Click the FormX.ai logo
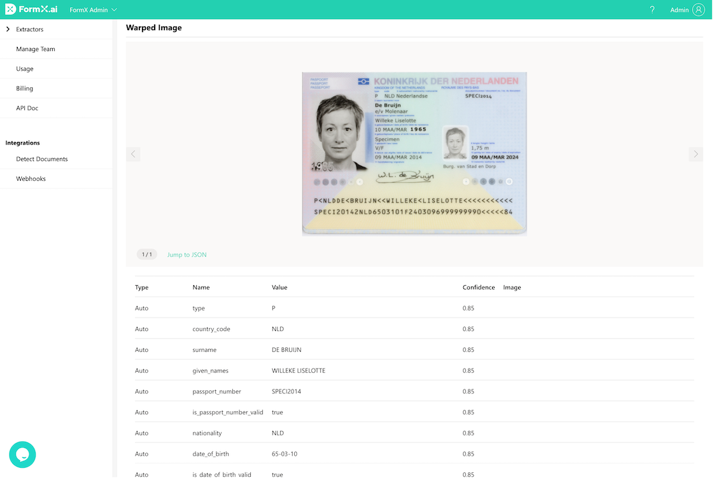Image resolution: width=713 pixels, height=478 pixels. (x=32, y=10)
